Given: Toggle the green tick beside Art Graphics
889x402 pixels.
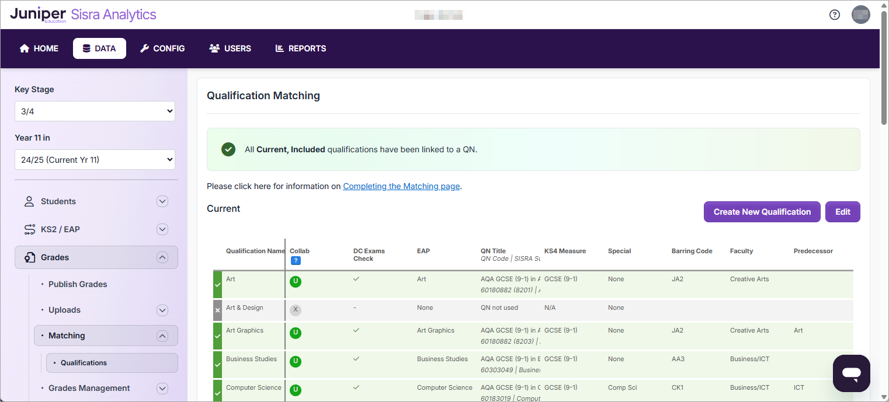Looking at the screenshot, I should (218, 336).
